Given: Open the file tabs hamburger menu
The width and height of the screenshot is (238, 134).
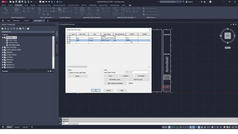Looking at the screenshot, I should click(3, 20).
